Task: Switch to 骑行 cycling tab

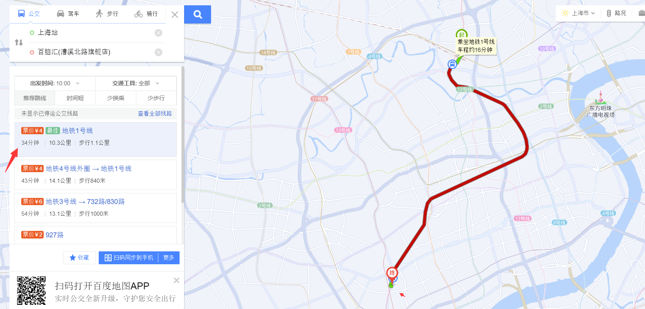Action: point(146,14)
